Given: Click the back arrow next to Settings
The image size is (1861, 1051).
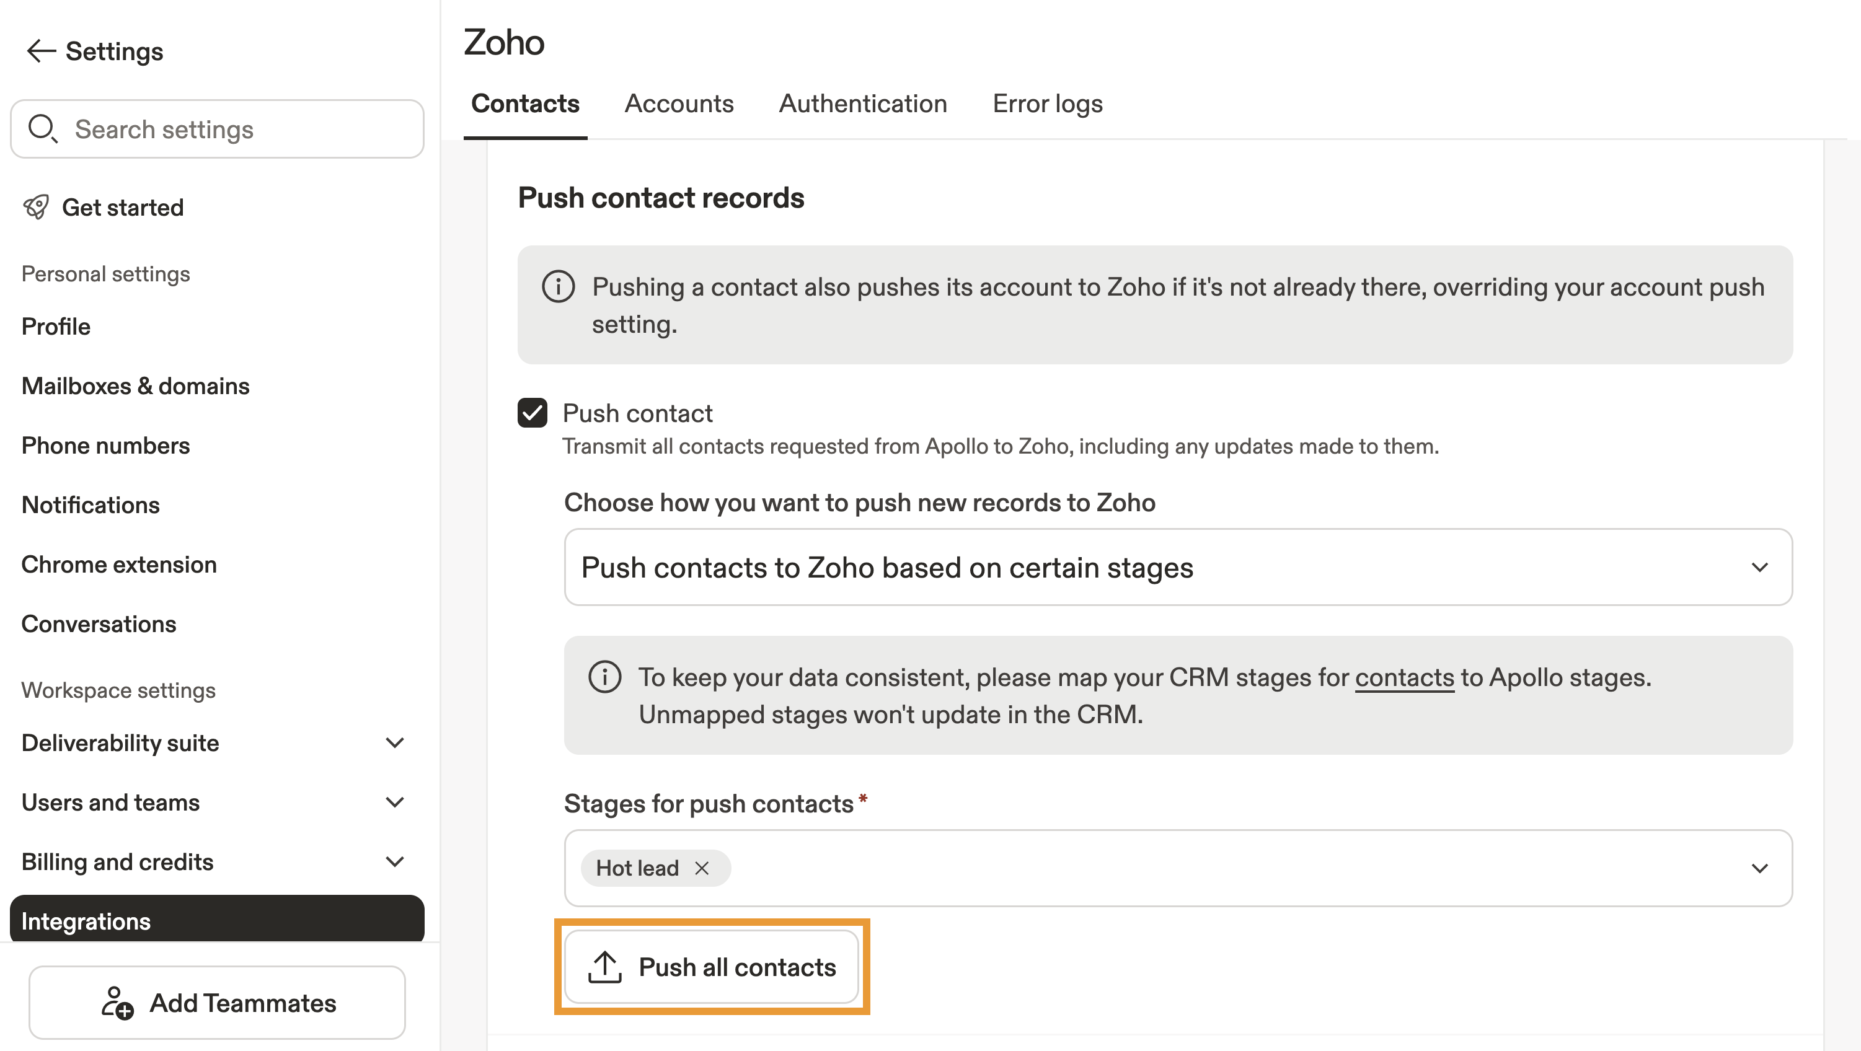Looking at the screenshot, I should coord(41,51).
